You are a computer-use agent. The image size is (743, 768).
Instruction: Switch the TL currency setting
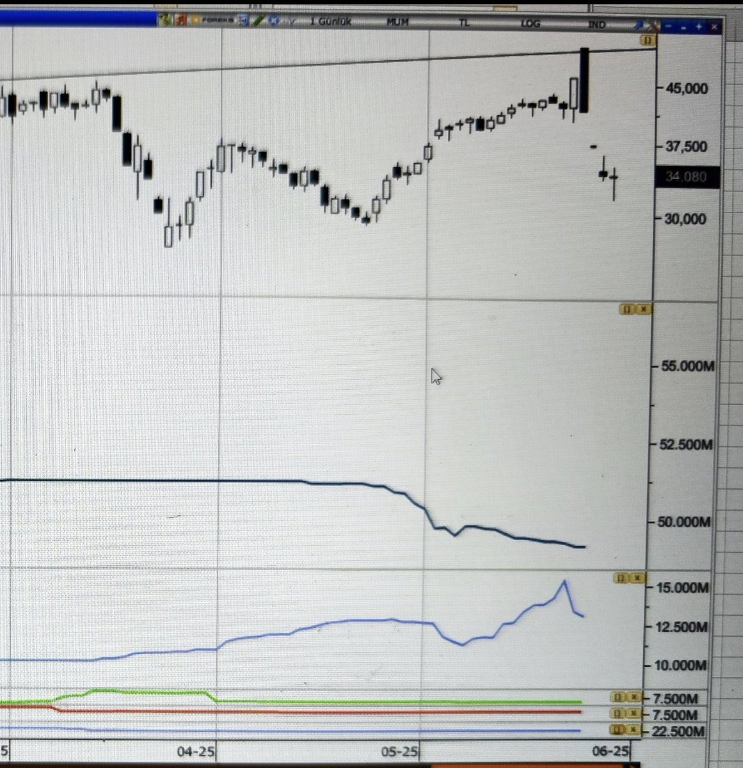[x=464, y=22]
